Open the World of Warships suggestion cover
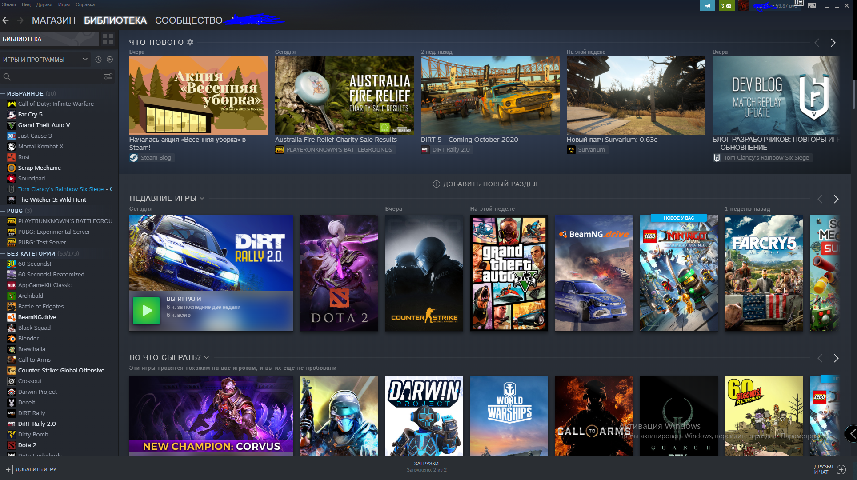 pyautogui.click(x=509, y=416)
